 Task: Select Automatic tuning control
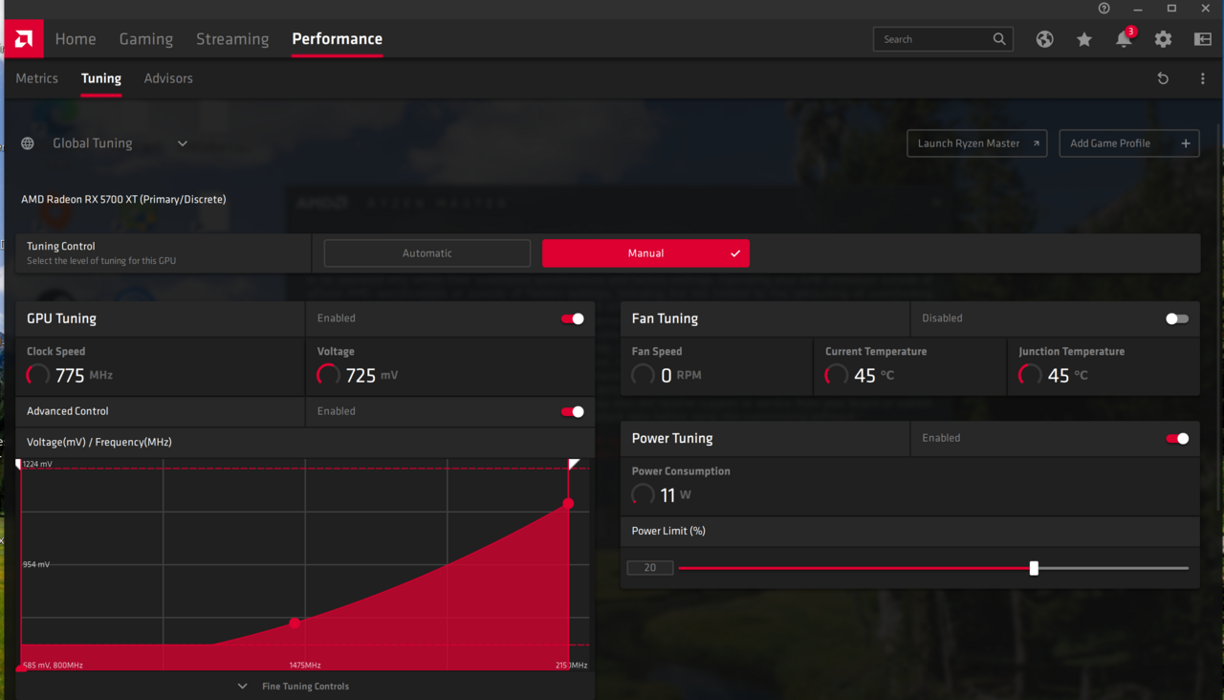[427, 253]
